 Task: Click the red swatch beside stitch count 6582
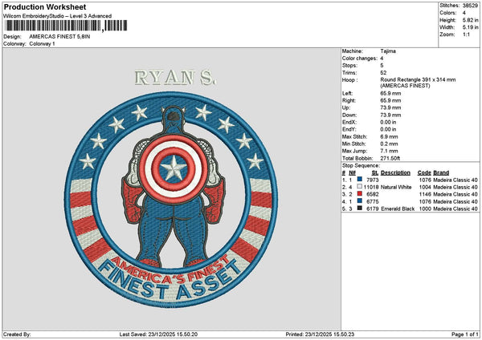[x=360, y=193]
